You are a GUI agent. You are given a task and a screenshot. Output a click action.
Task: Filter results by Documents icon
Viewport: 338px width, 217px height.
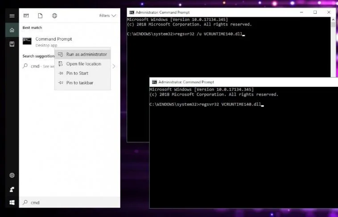(x=40, y=16)
